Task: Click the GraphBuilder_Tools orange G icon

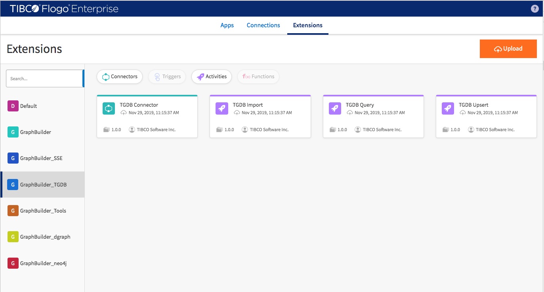Action: click(13, 211)
